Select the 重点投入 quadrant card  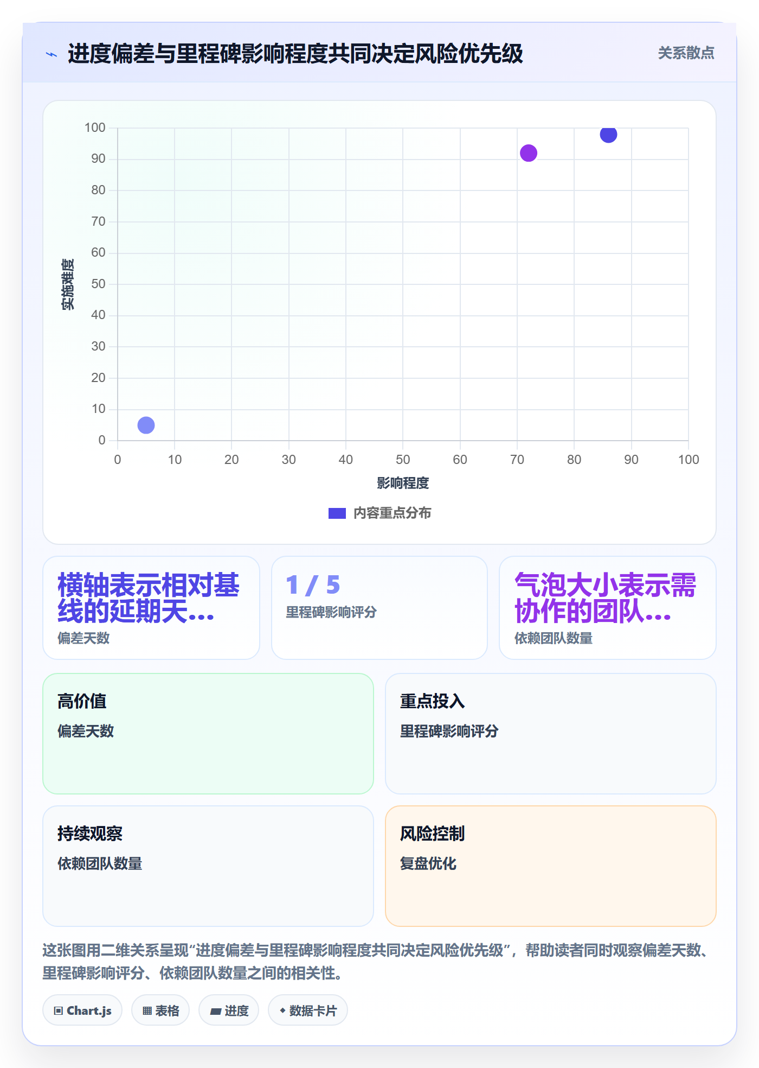coord(551,733)
